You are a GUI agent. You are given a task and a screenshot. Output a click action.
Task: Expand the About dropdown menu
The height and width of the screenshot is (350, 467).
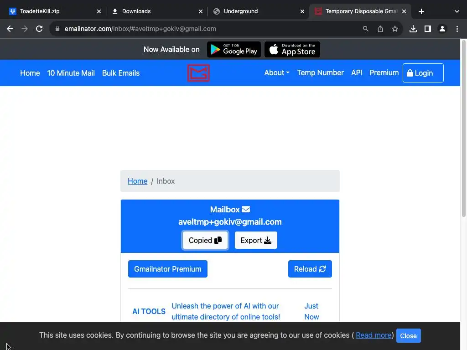[277, 72]
